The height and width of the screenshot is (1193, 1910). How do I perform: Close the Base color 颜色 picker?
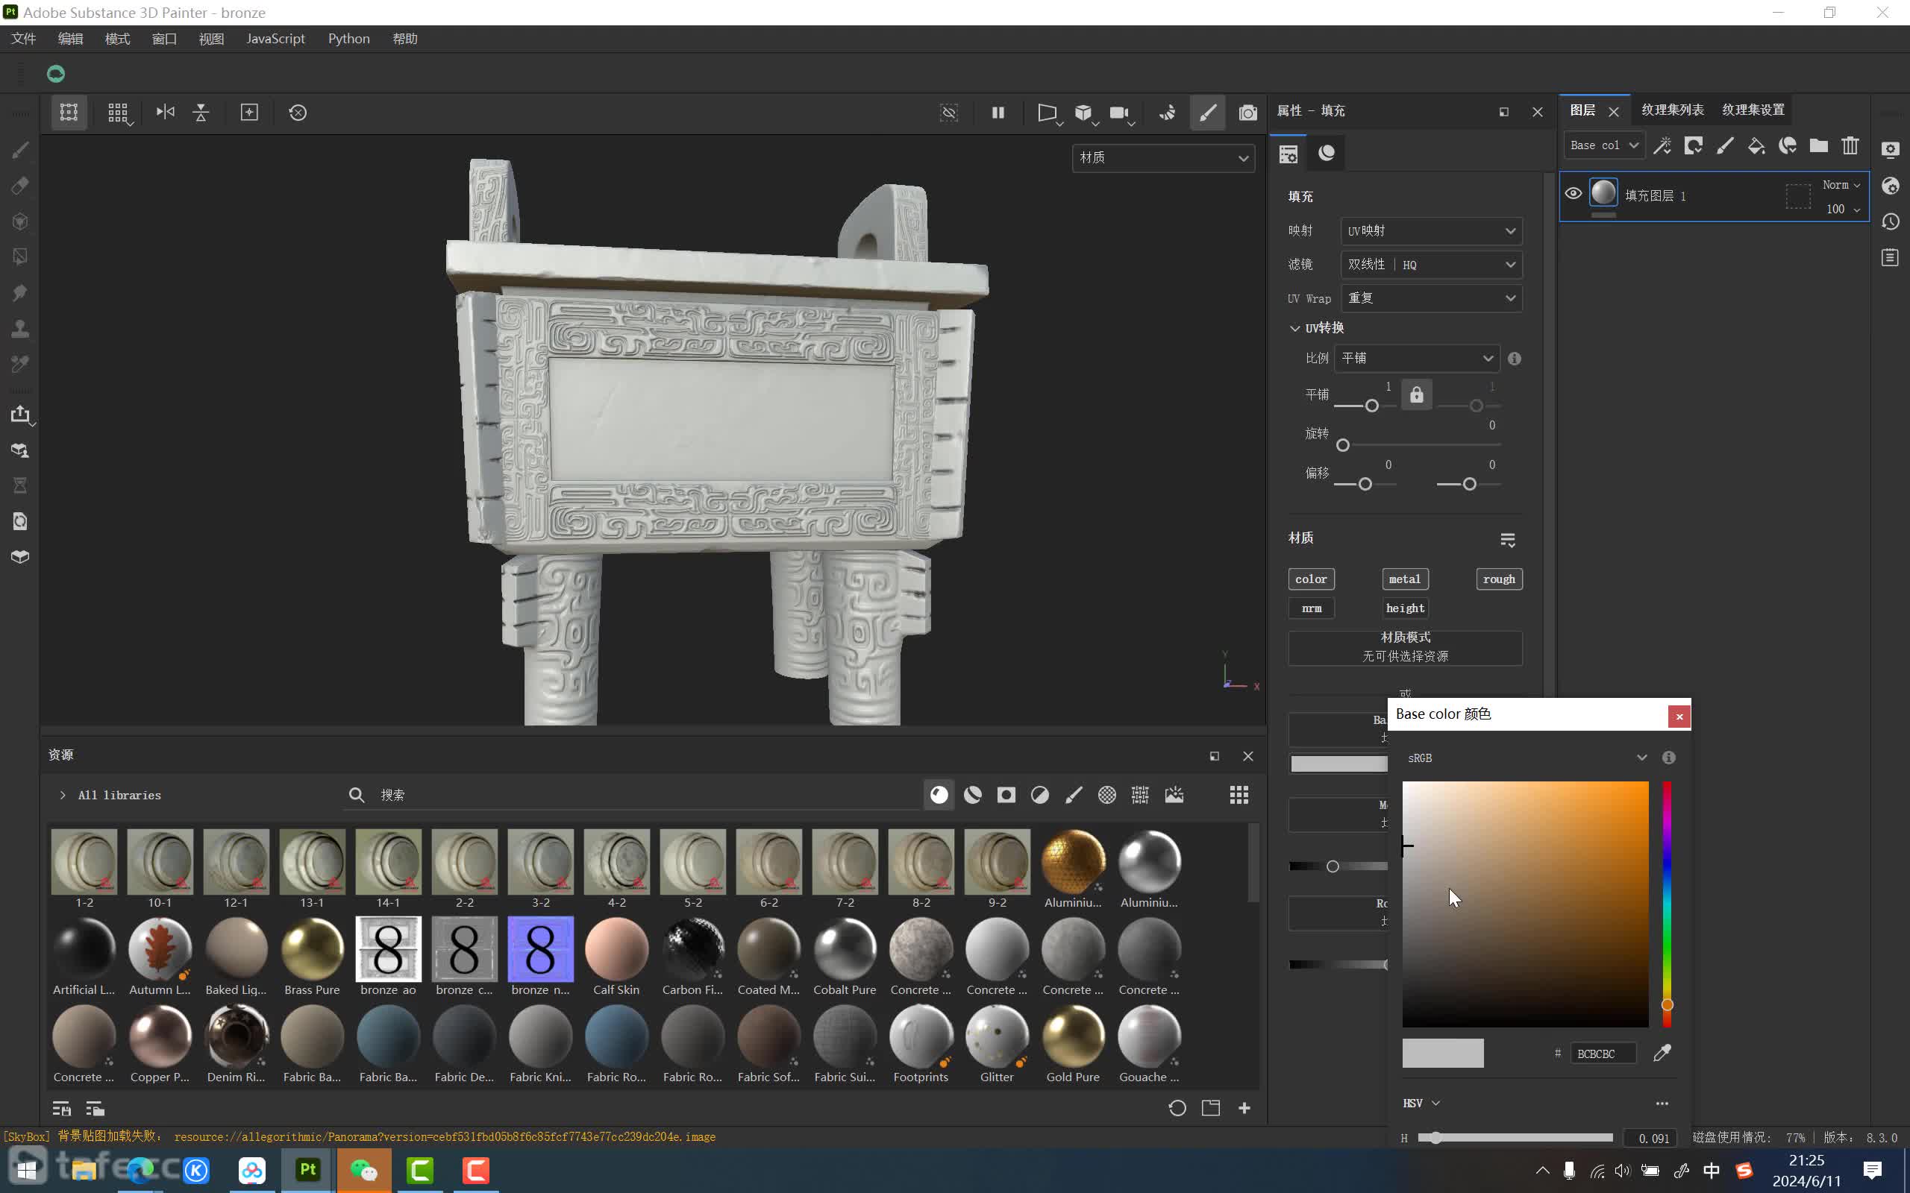[x=1679, y=717]
